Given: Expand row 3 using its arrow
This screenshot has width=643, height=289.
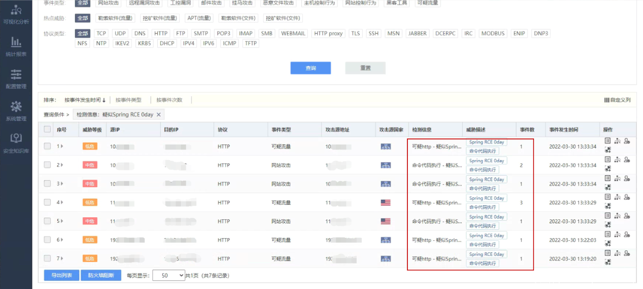Looking at the screenshot, I should [62, 184].
